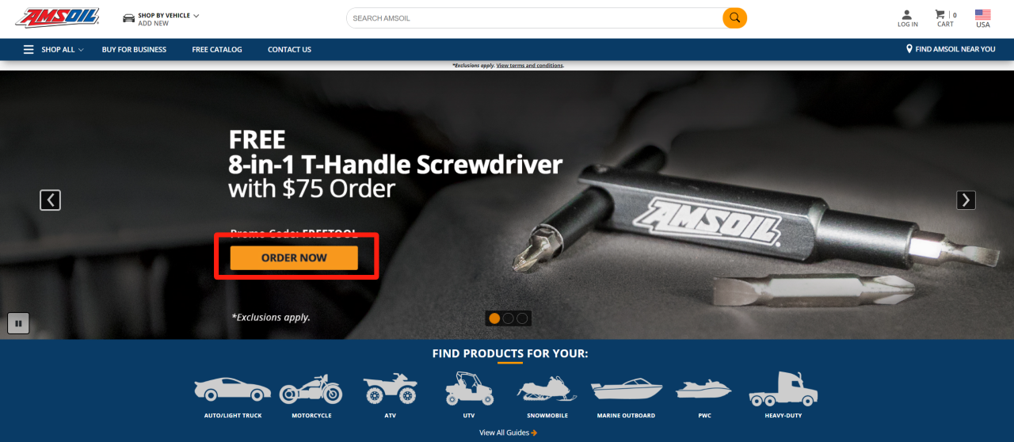Click the Order Now button

click(294, 257)
